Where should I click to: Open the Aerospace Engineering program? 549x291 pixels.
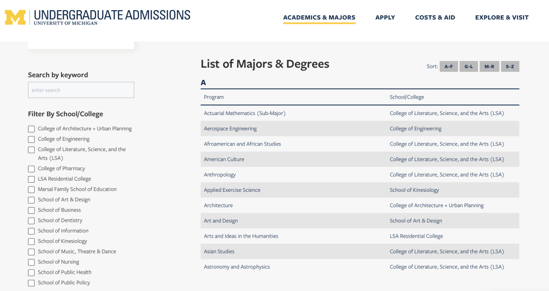[x=230, y=129]
